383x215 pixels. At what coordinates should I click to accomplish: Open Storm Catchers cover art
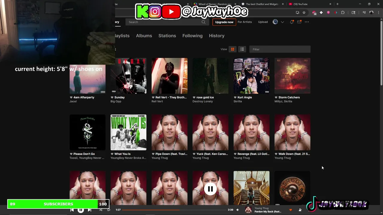pos(292,76)
